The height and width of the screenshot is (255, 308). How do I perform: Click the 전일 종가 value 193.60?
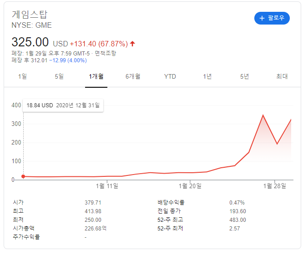(237, 211)
